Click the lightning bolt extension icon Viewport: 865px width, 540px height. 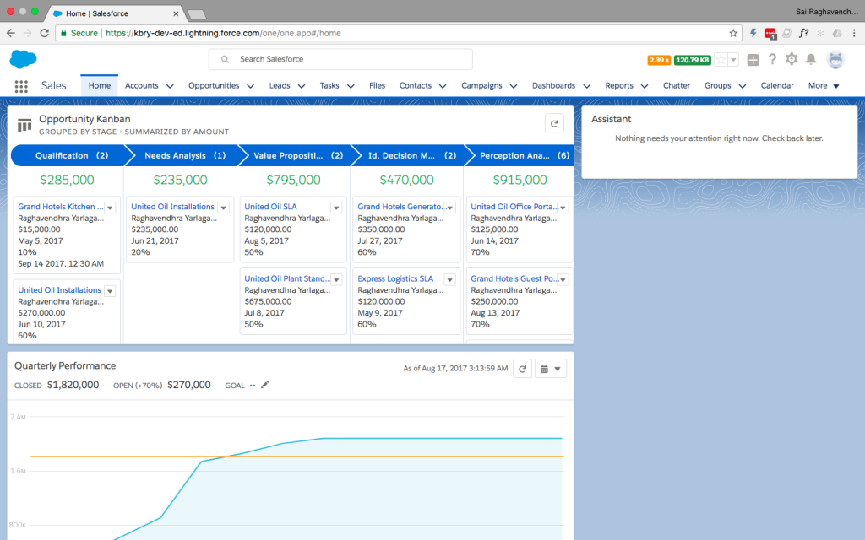753,33
